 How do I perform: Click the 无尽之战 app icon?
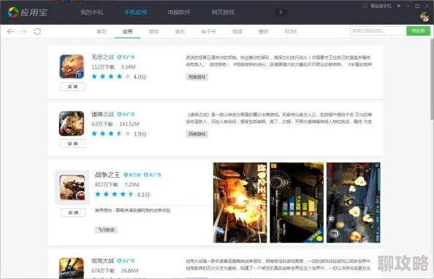click(x=72, y=66)
